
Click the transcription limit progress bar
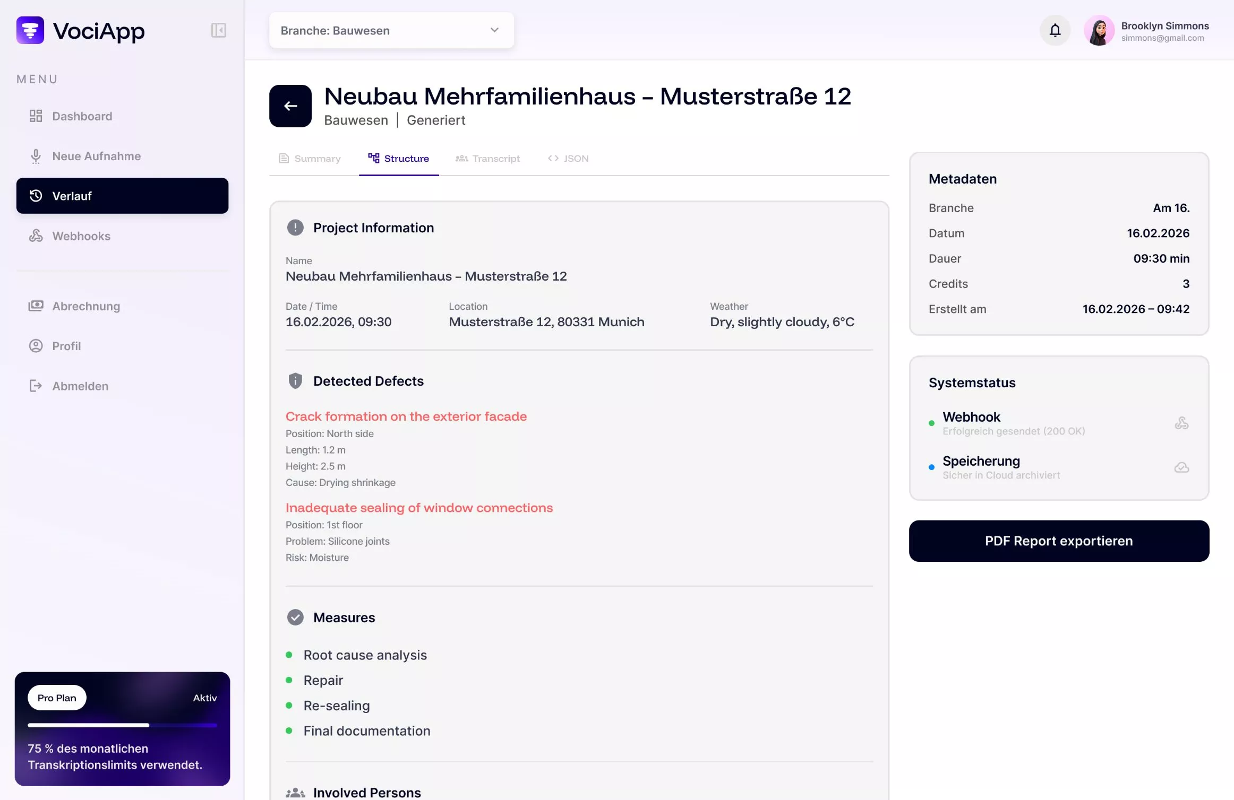click(x=122, y=725)
